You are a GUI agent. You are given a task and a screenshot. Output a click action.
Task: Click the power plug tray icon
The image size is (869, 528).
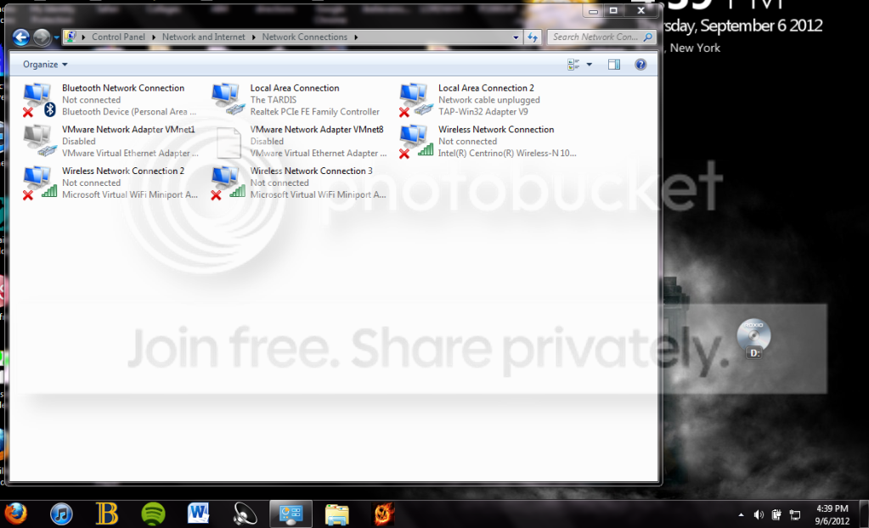tap(776, 514)
